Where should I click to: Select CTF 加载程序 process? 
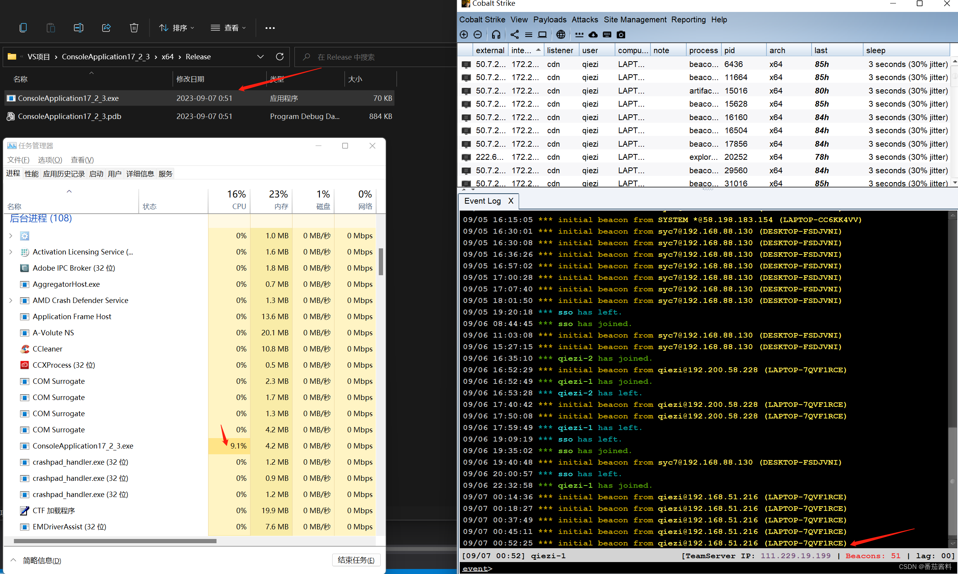pyautogui.click(x=190, y=510)
